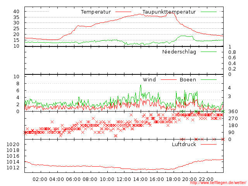
Task: Click the 270 wind direction axis value
Action: [233, 119]
